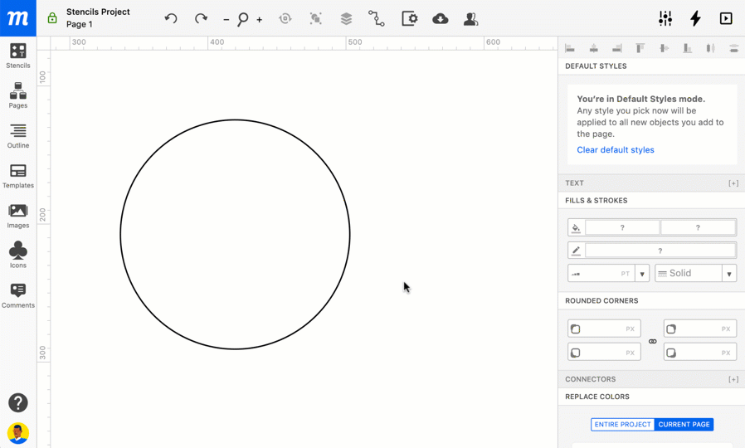Click align top edges icon
The image size is (745, 448).
point(640,48)
